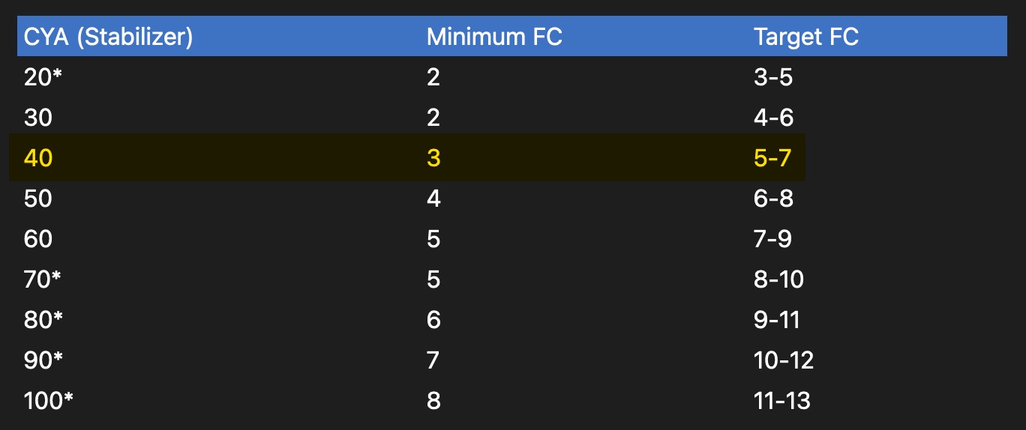Select the highlighted CYA 40 row
Viewport: 1026px width, 430px height.
click(x=407, y=158)
